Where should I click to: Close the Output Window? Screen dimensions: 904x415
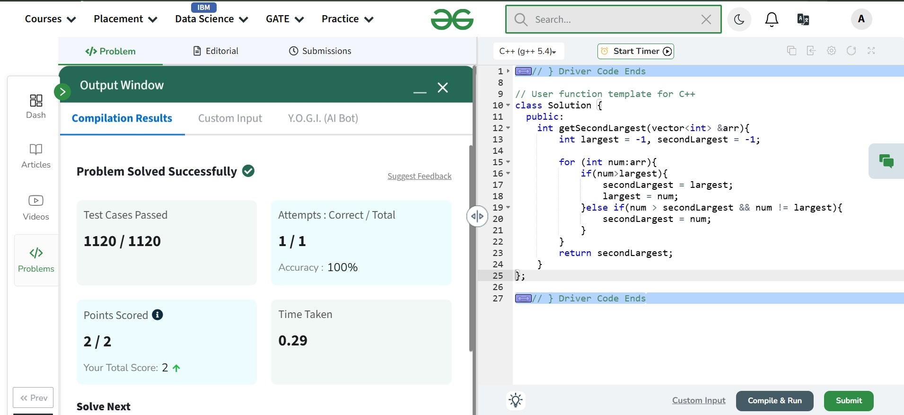click(x=443, y=88)
